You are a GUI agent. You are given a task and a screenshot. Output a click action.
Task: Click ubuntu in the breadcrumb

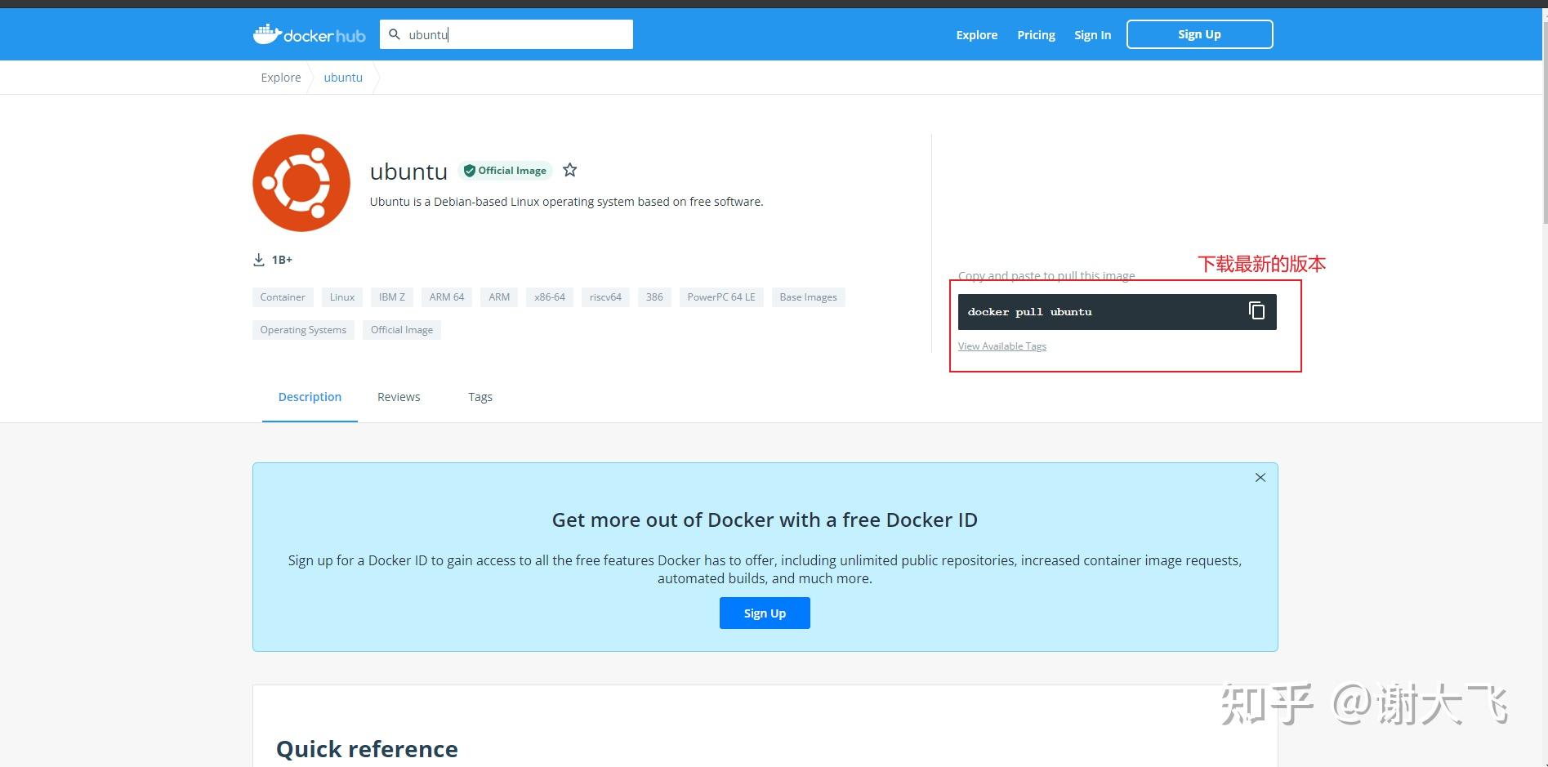pyautogui.click(x=343, y=78)
